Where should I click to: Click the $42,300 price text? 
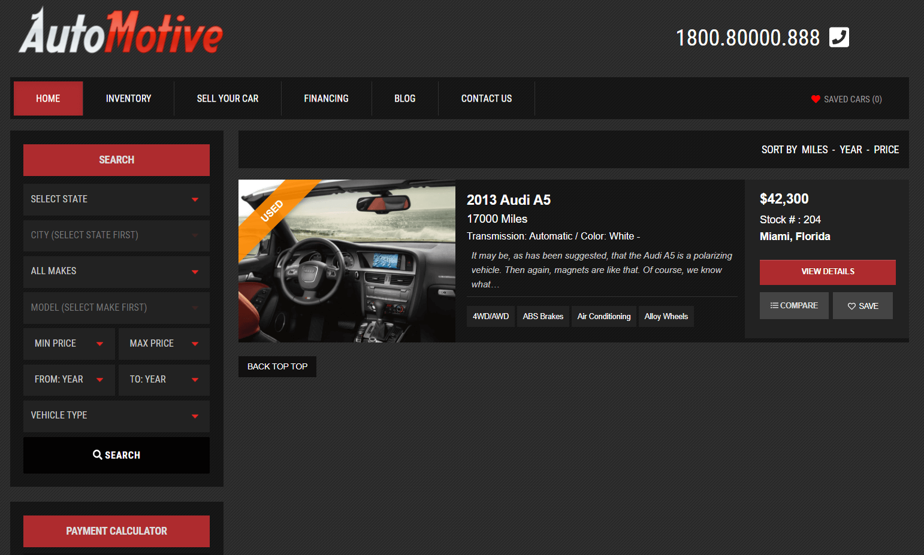pos(784,199)
